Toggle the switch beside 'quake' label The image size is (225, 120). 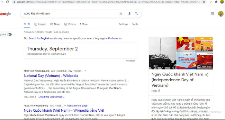point(9,35)
